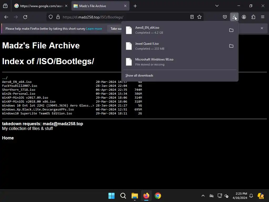Show Jewel Quest II.iso in folder

tap(231, 46)
